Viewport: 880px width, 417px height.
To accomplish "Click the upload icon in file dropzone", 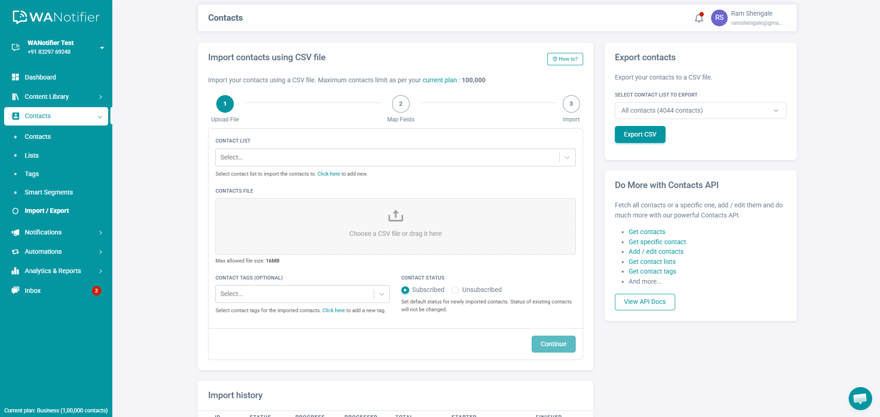I will (x=395, y=216).
